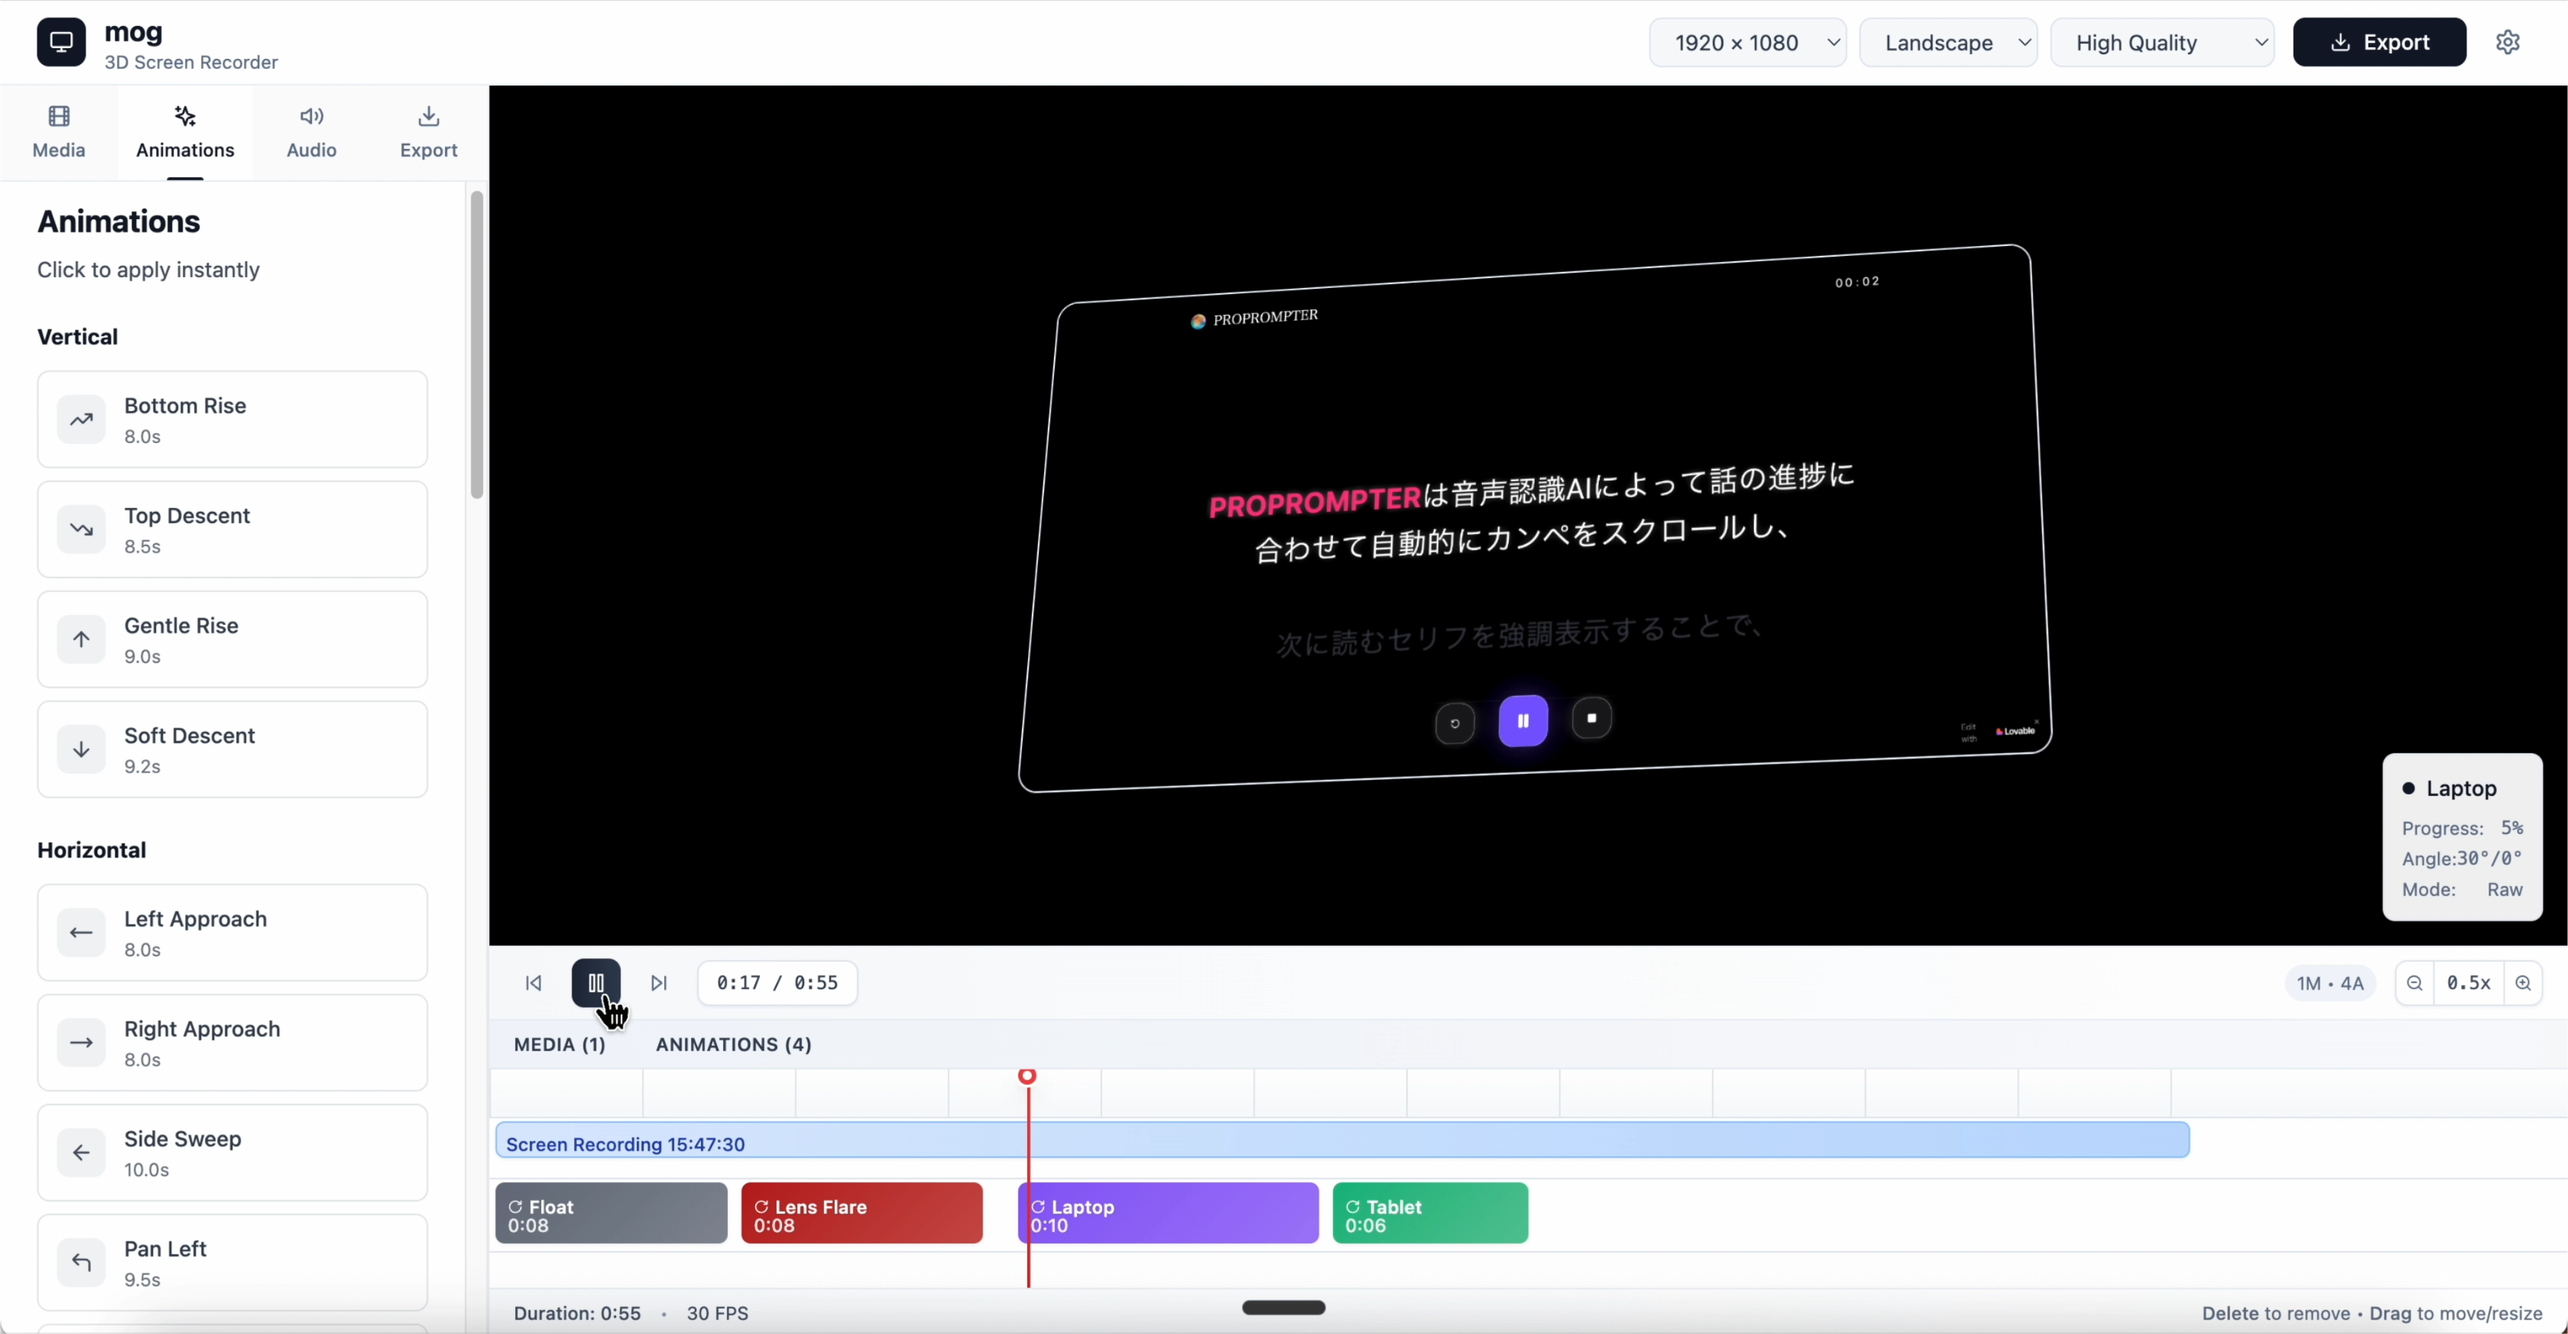Viewport: 2568px width, 1334px height.
Task: Select the Float animation clip
Action: [x=611, y=1213]
